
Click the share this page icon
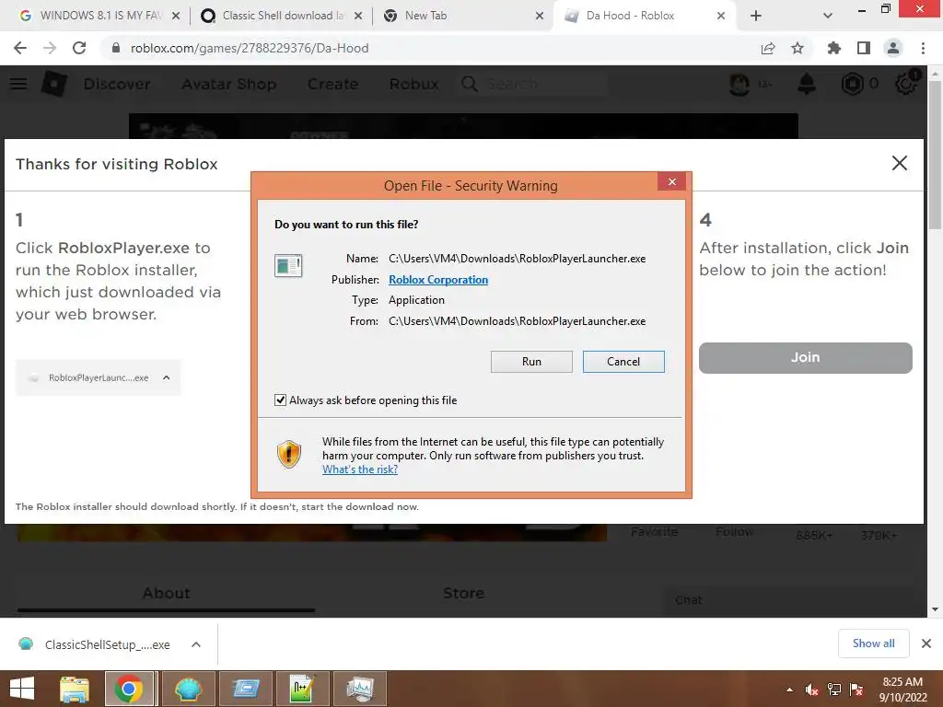[768, 48]
